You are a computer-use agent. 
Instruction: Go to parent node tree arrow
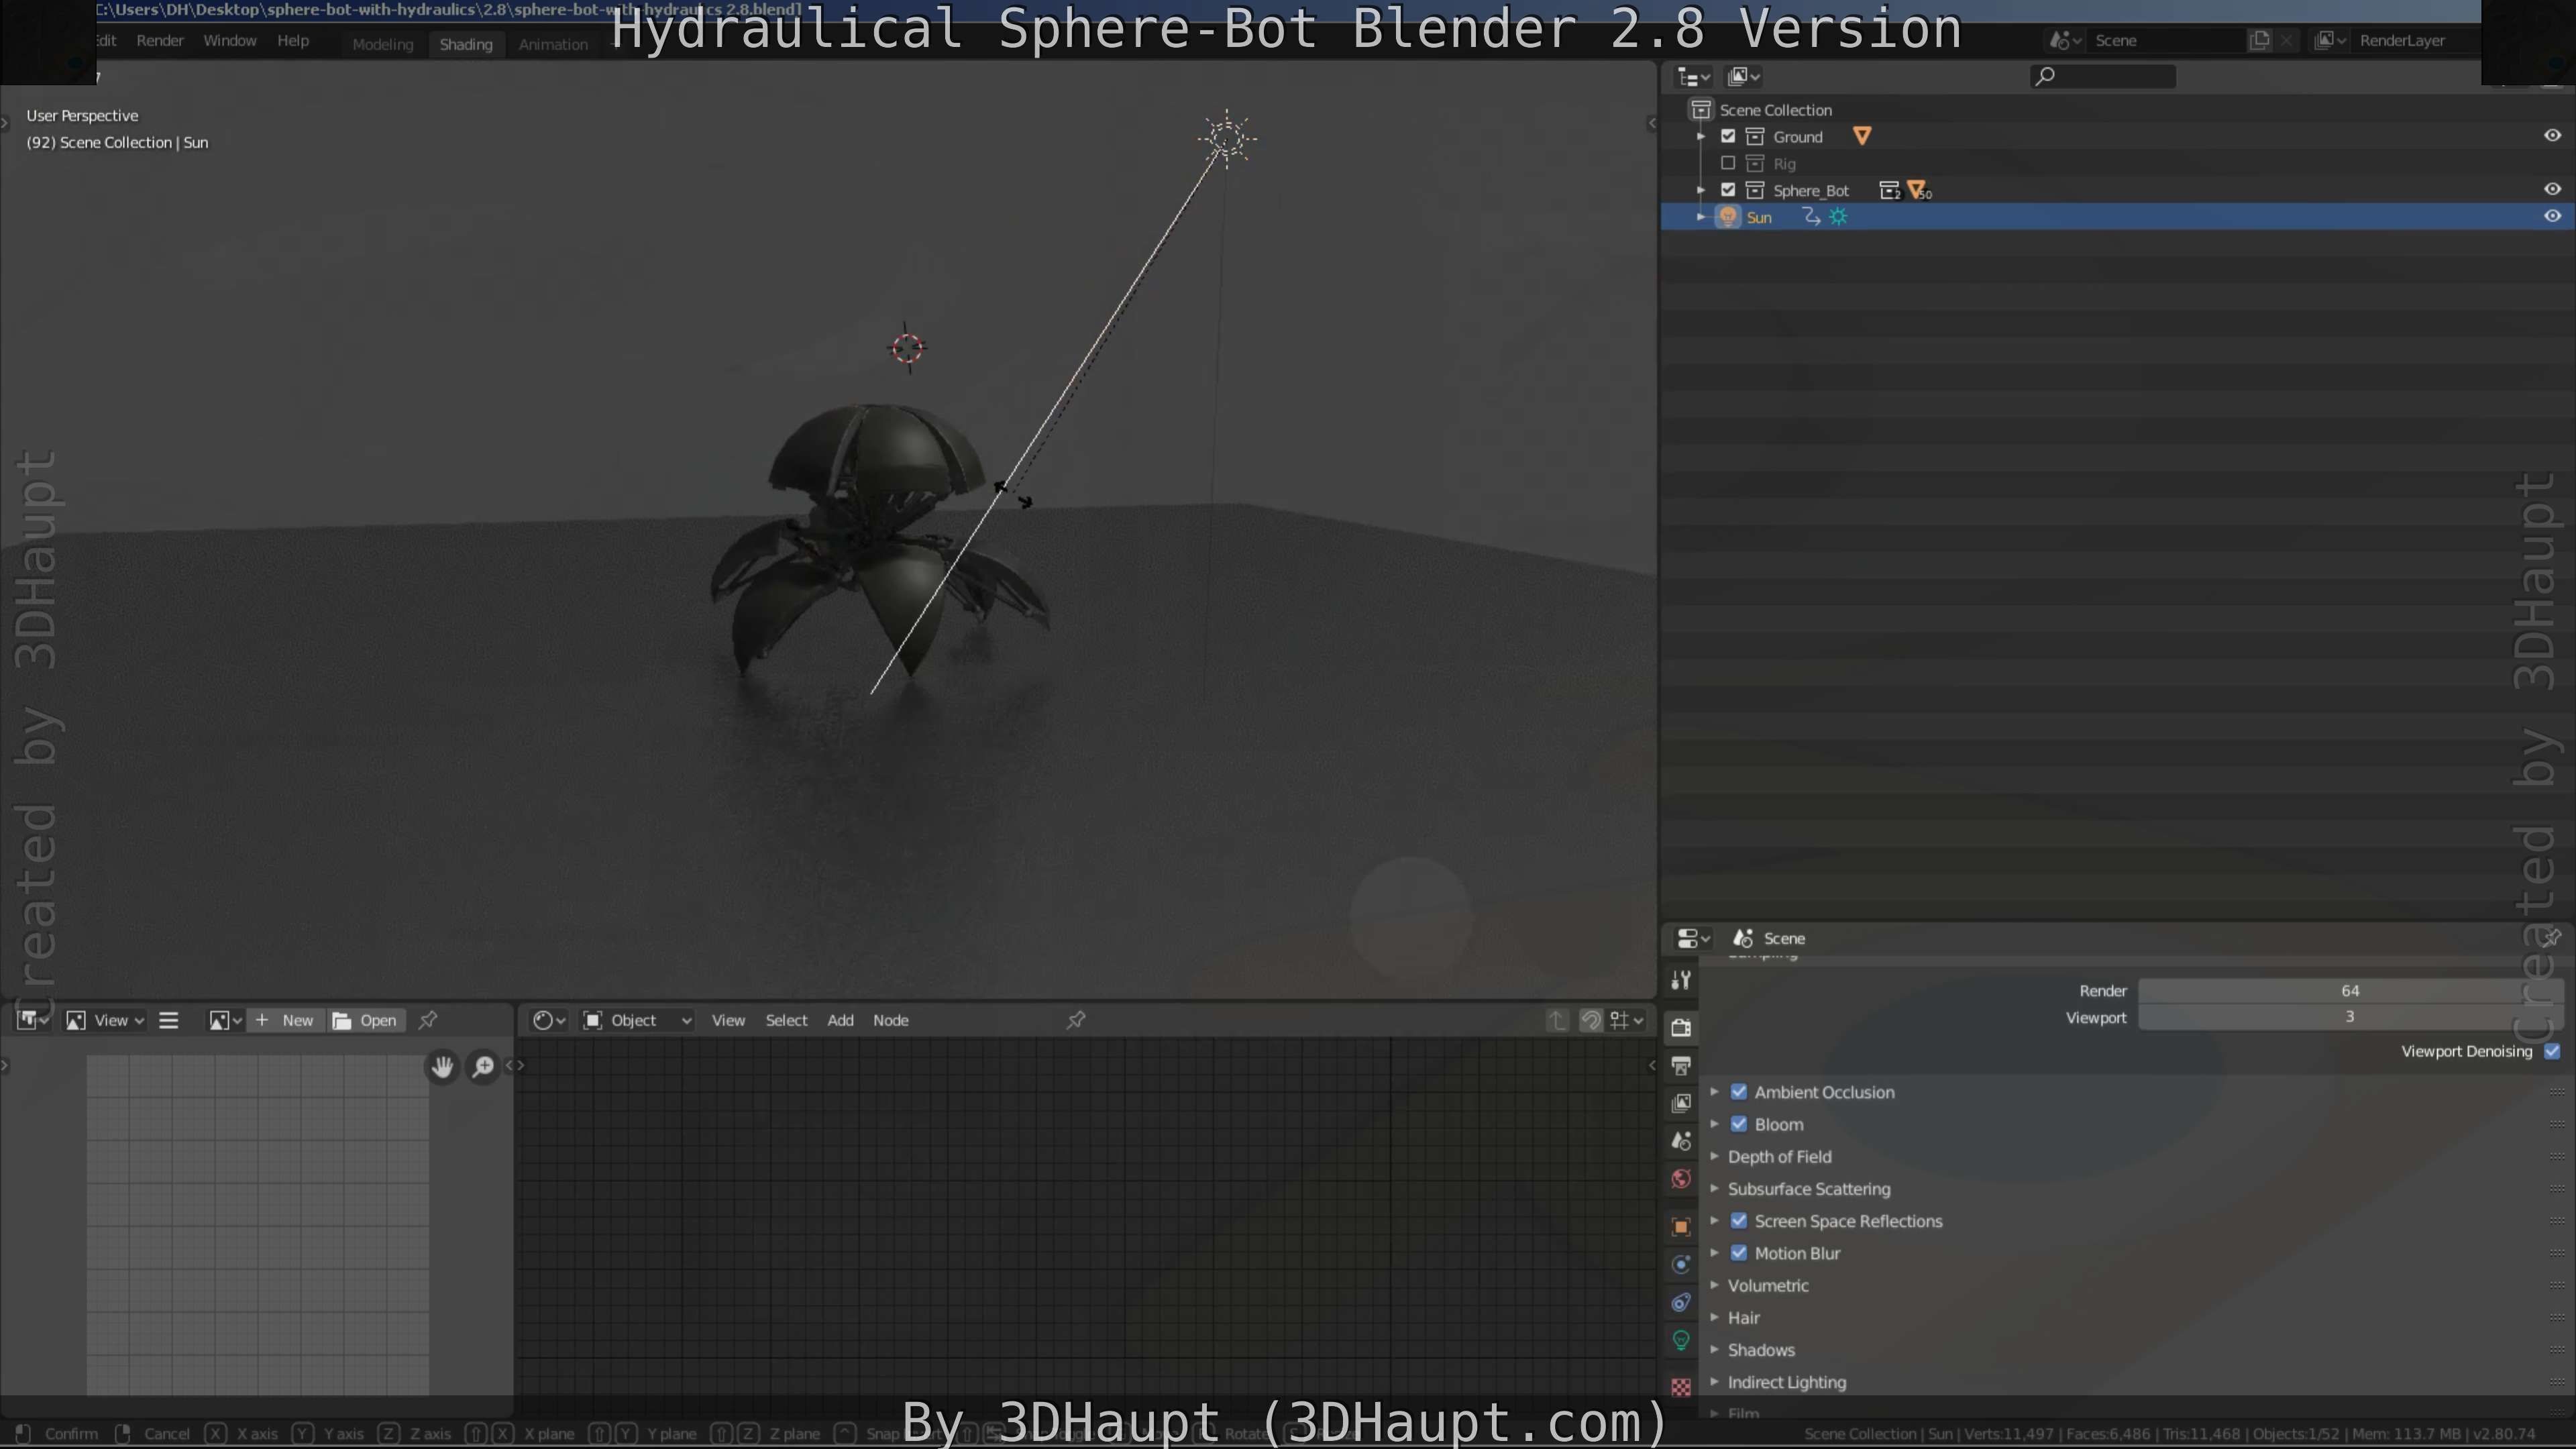[1557, 1020]
